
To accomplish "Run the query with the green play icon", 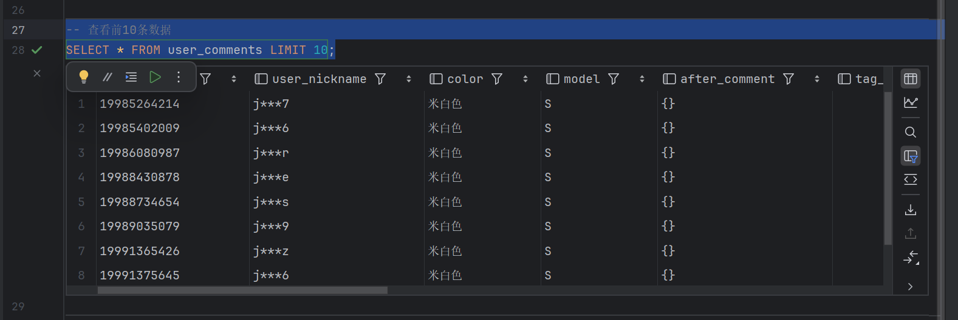I will click(155, 77).
